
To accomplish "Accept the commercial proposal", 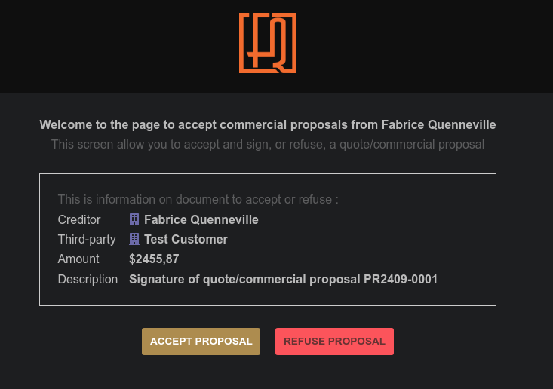I will pos(201,342).
